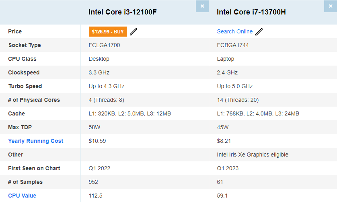Open the Yearly Running Cost link
This screenshot has width=337, height=202.
click(36, 141)
